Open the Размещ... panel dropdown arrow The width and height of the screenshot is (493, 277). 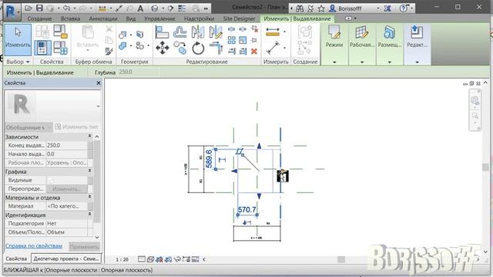coord(390,62)
